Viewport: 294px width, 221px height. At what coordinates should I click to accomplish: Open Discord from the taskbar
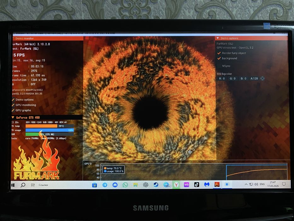[115, 185]
